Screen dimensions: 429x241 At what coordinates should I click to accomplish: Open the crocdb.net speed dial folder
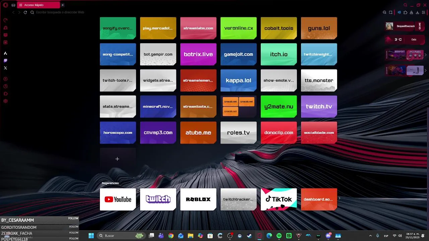239,106
